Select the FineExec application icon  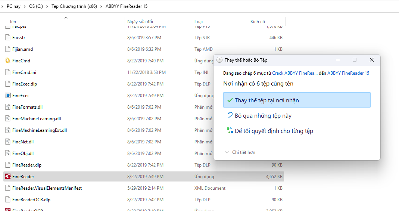(x=7, y=96)
